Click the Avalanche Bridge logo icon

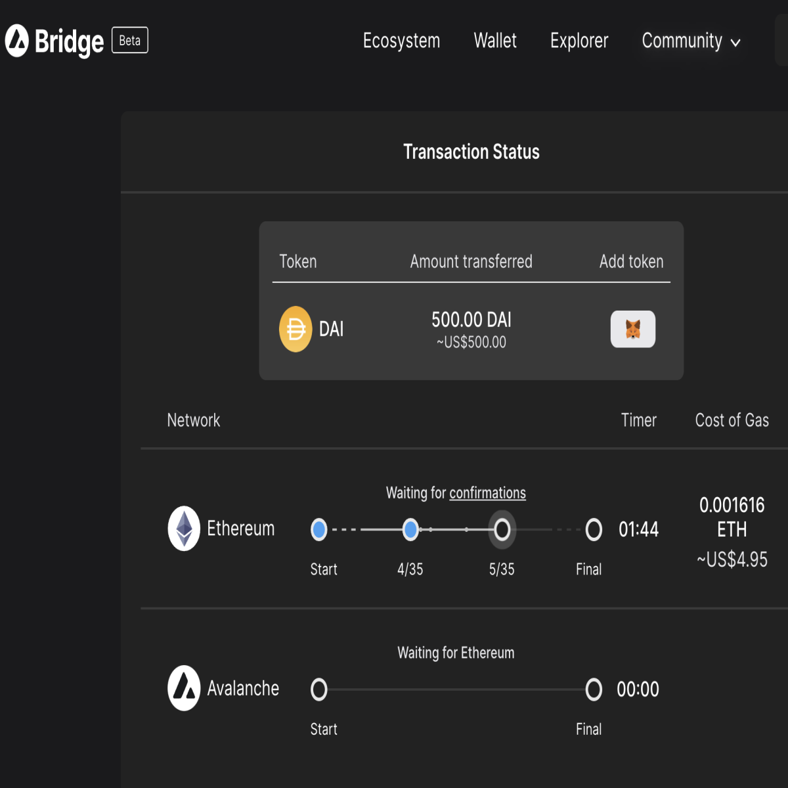(17, 41)
